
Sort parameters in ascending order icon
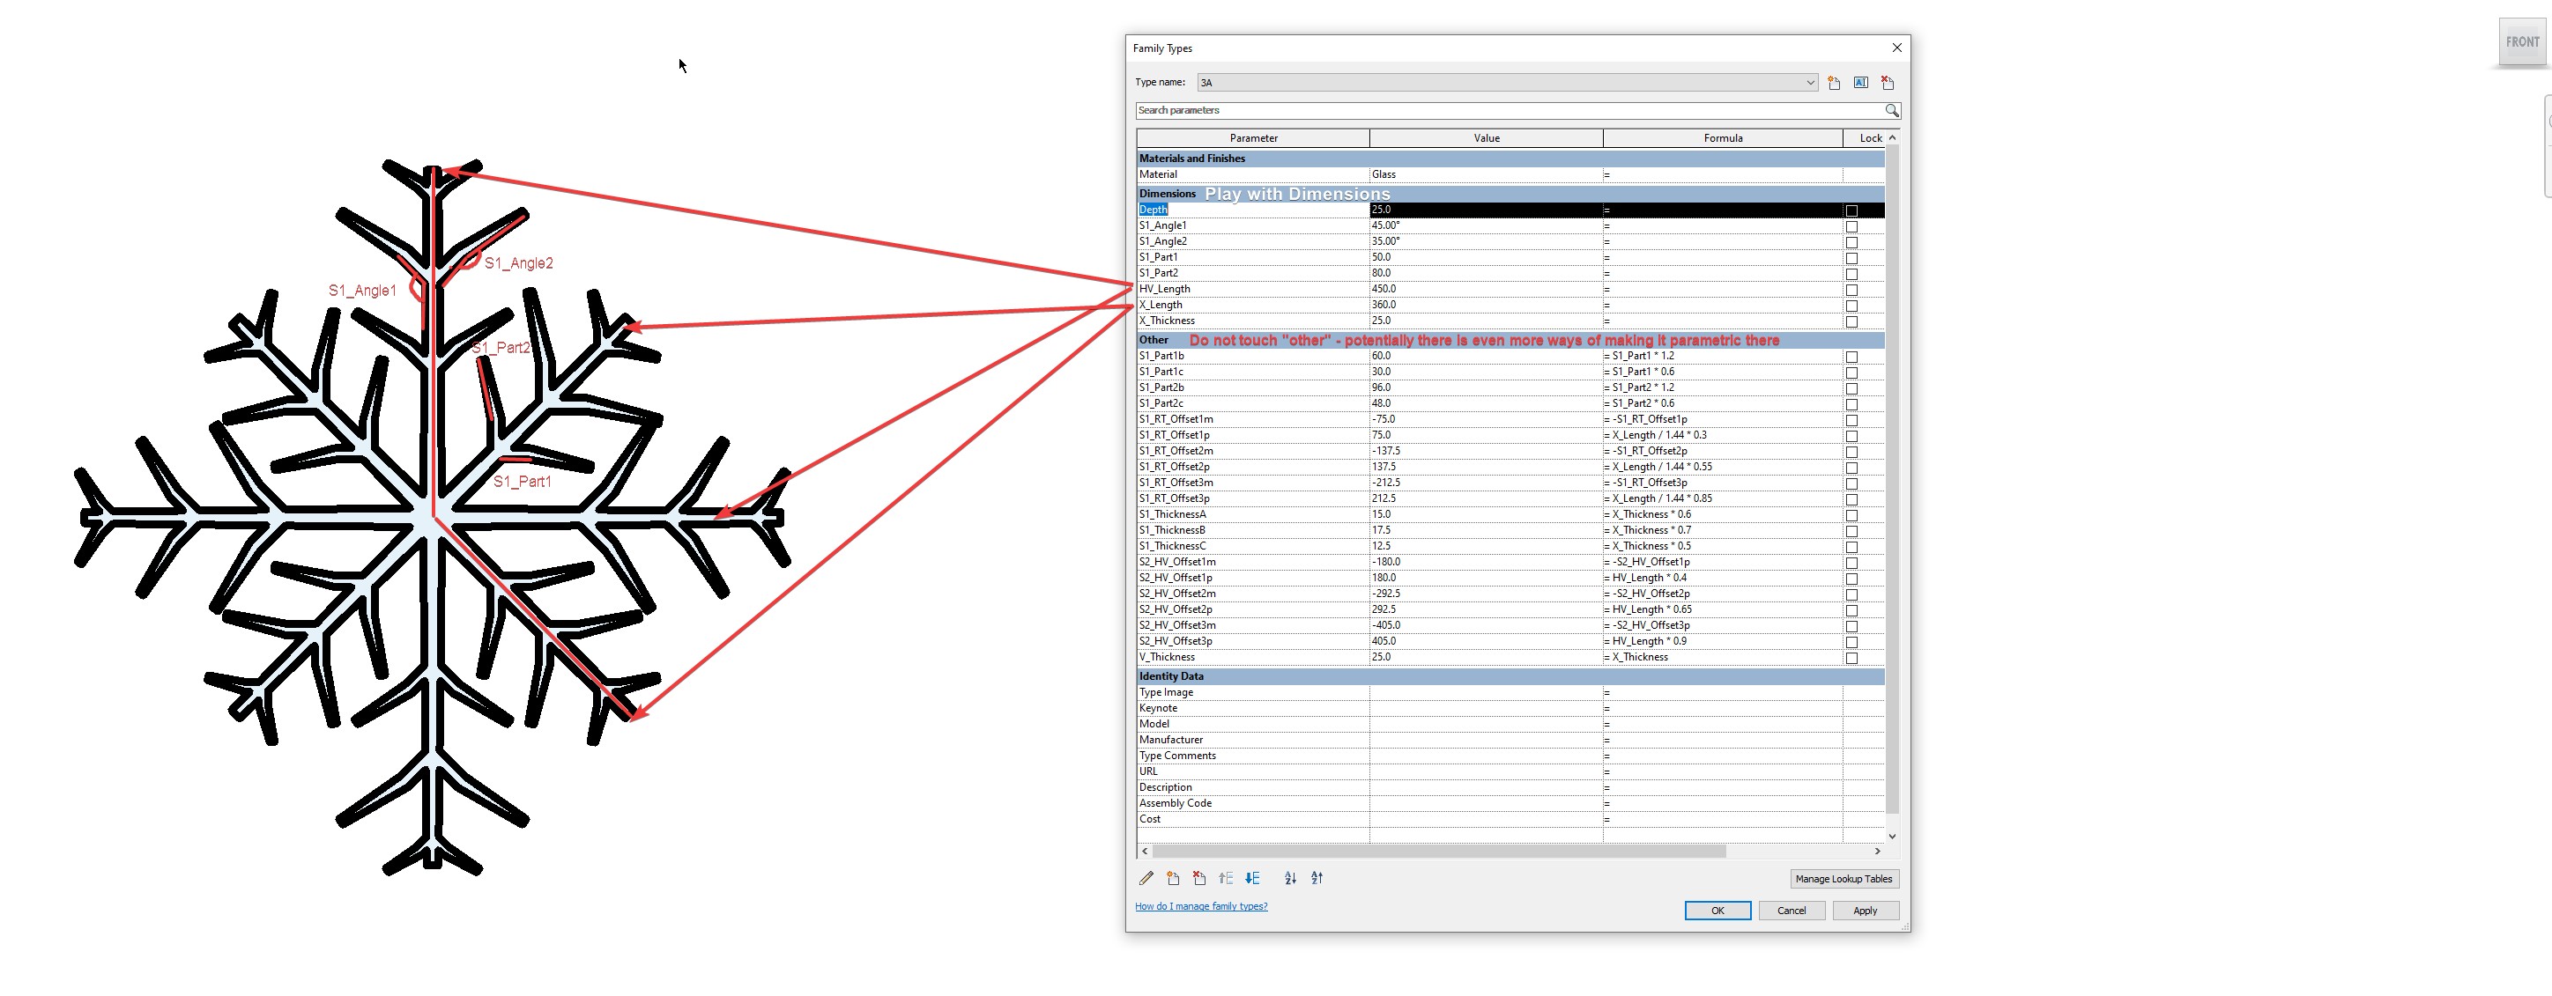[x=1290, y=878]
